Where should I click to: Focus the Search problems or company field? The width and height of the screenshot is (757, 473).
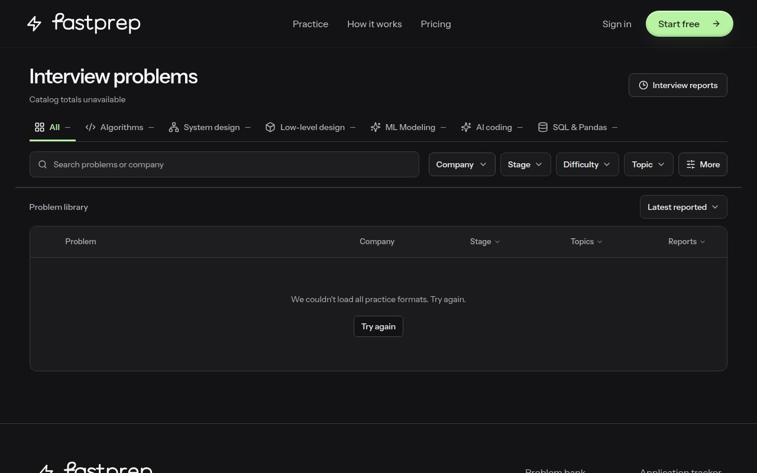224,164
